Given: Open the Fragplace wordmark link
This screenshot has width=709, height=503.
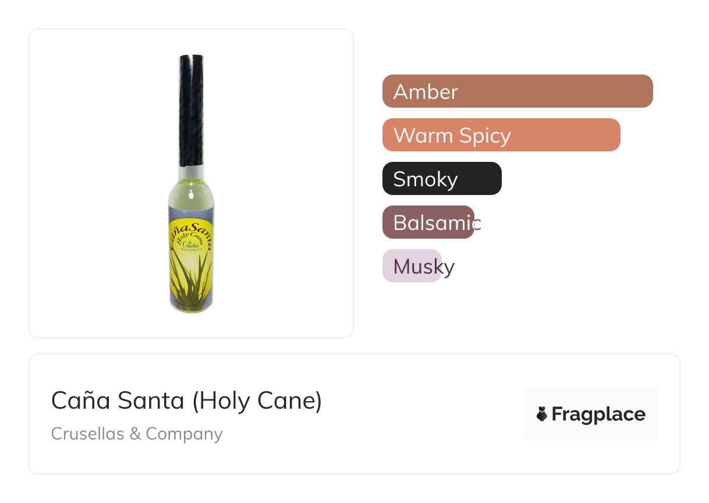Looking at the screenshot, I should pos(598,415).
